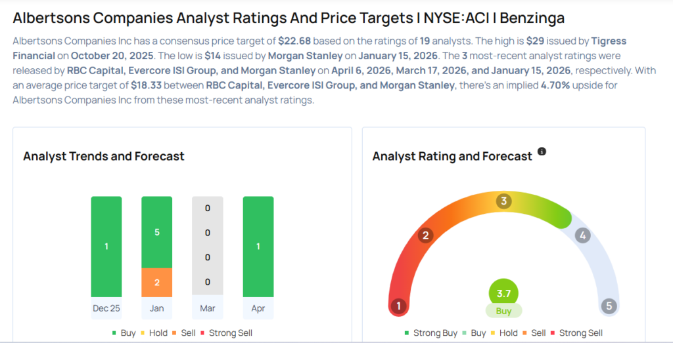Click the orange Hold segment of the Jan bar

click(156, 283)
